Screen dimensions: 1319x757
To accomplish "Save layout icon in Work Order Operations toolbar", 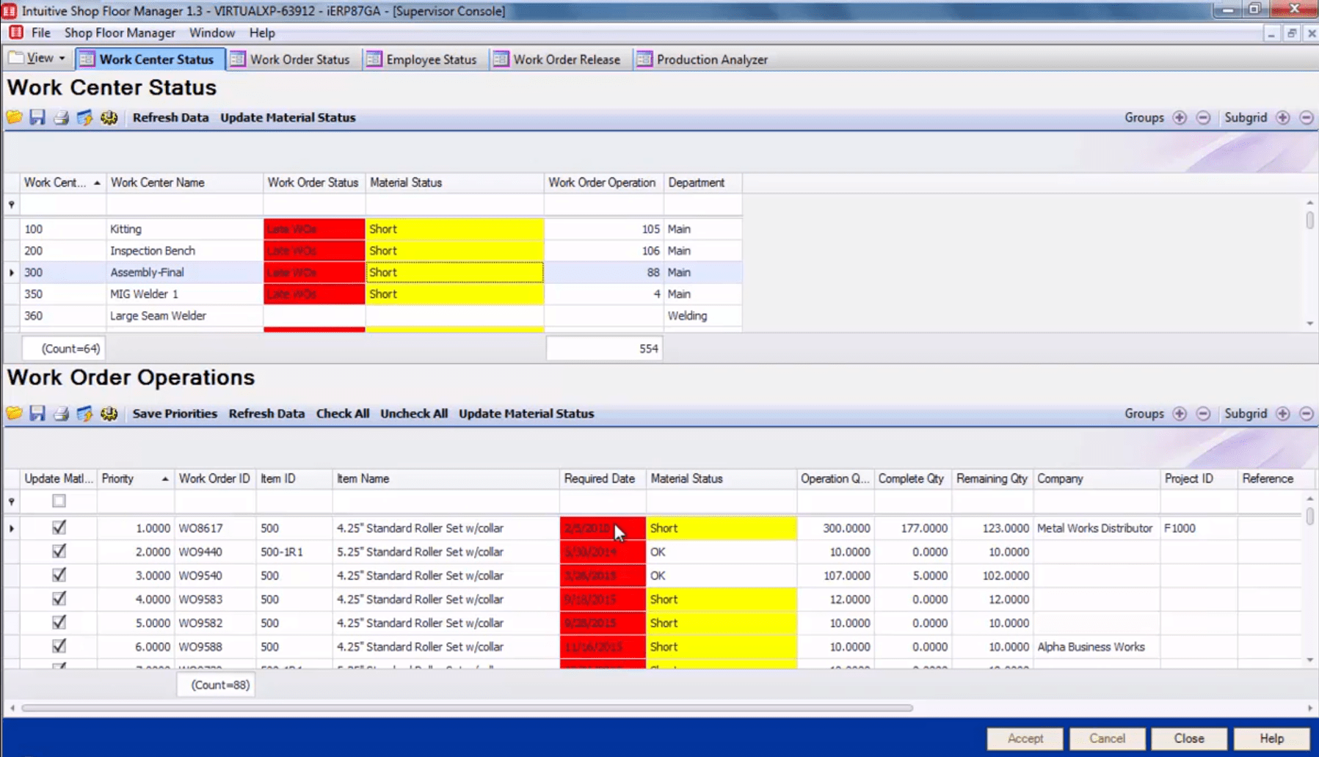I will click(x=37, y=414).
